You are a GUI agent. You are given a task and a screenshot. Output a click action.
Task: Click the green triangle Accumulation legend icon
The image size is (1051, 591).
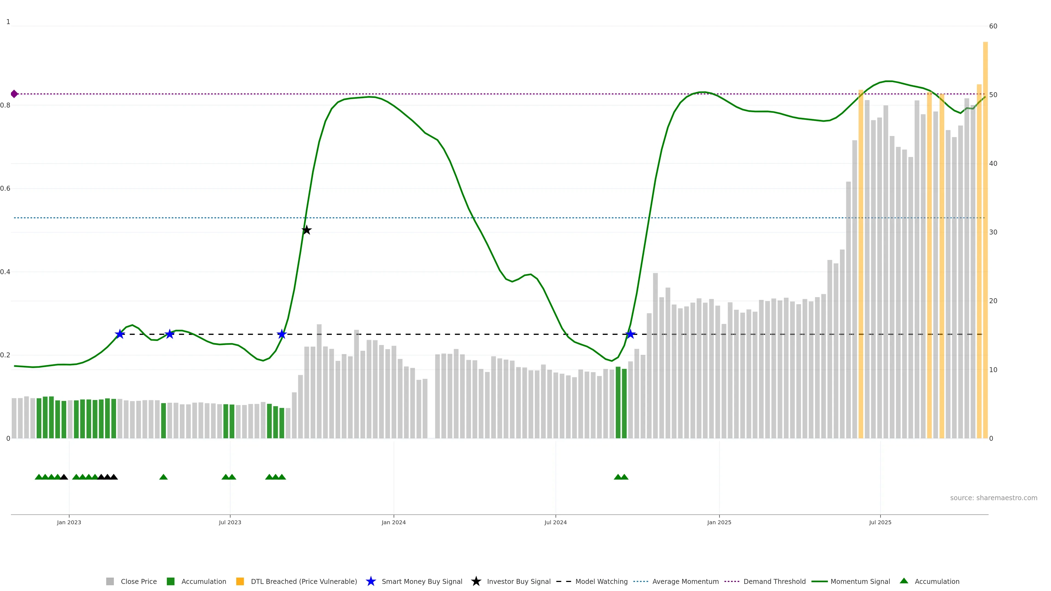[x=904, y=581]
